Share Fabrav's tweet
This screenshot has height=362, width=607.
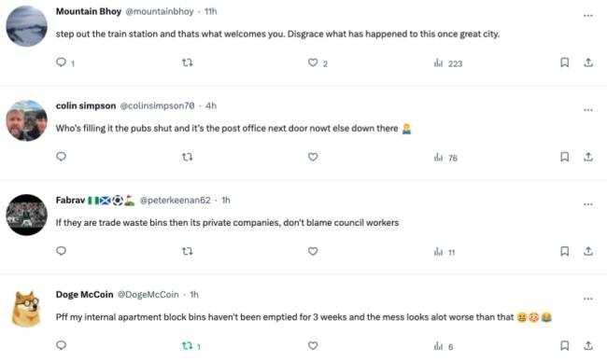click(x=588, y=251)
